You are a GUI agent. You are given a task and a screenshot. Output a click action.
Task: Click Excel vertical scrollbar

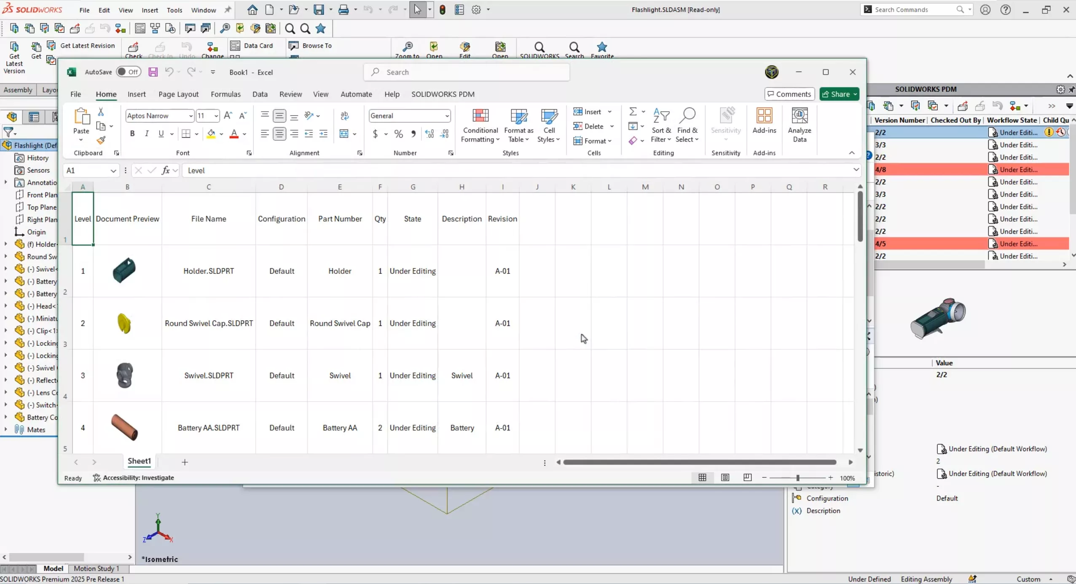[860, 217]
